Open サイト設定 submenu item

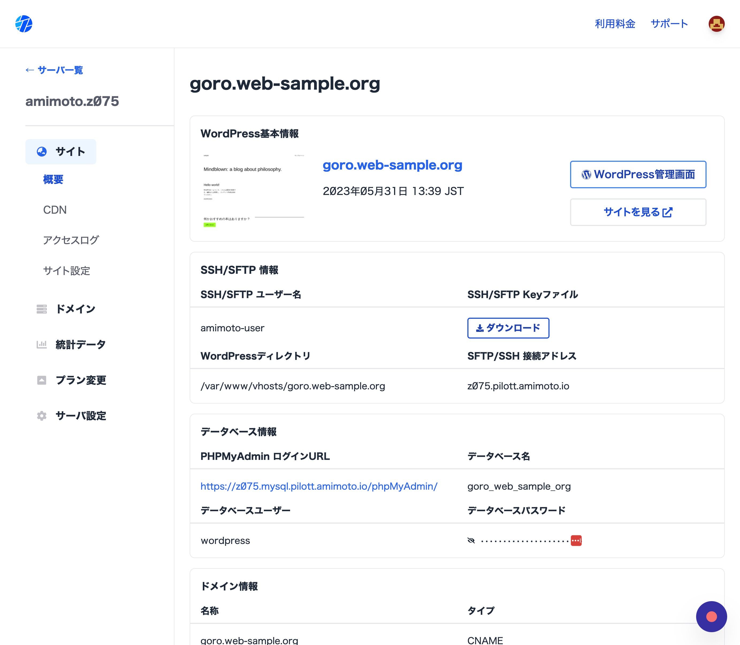click(67, 271)
